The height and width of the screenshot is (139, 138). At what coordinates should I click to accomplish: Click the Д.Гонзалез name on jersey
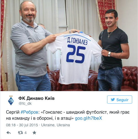77,41
